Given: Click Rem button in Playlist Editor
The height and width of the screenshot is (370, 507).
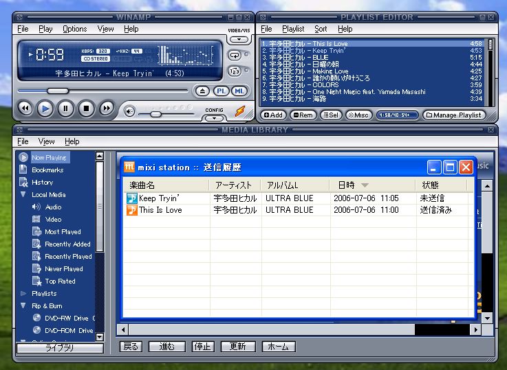Looking at the screenshot, I should (x=303, y=115).
